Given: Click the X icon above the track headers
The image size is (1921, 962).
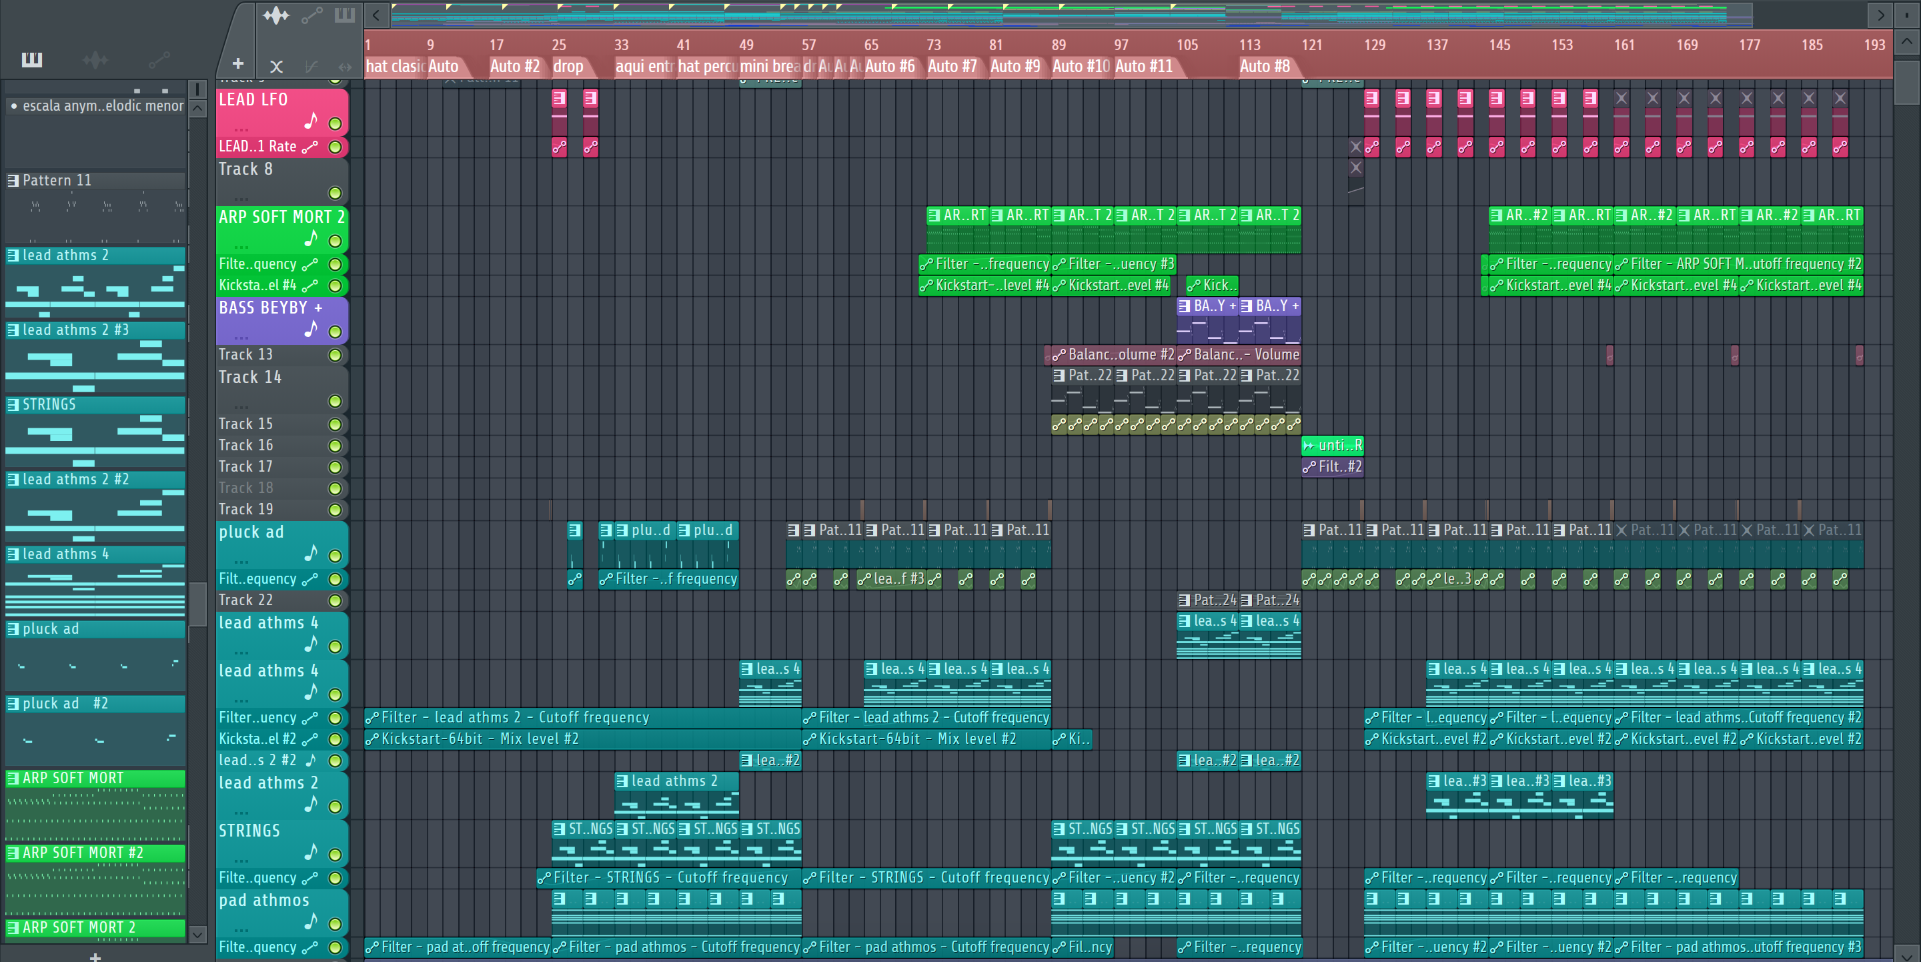Looking at the screenshot, I should [x=276, y=66].
